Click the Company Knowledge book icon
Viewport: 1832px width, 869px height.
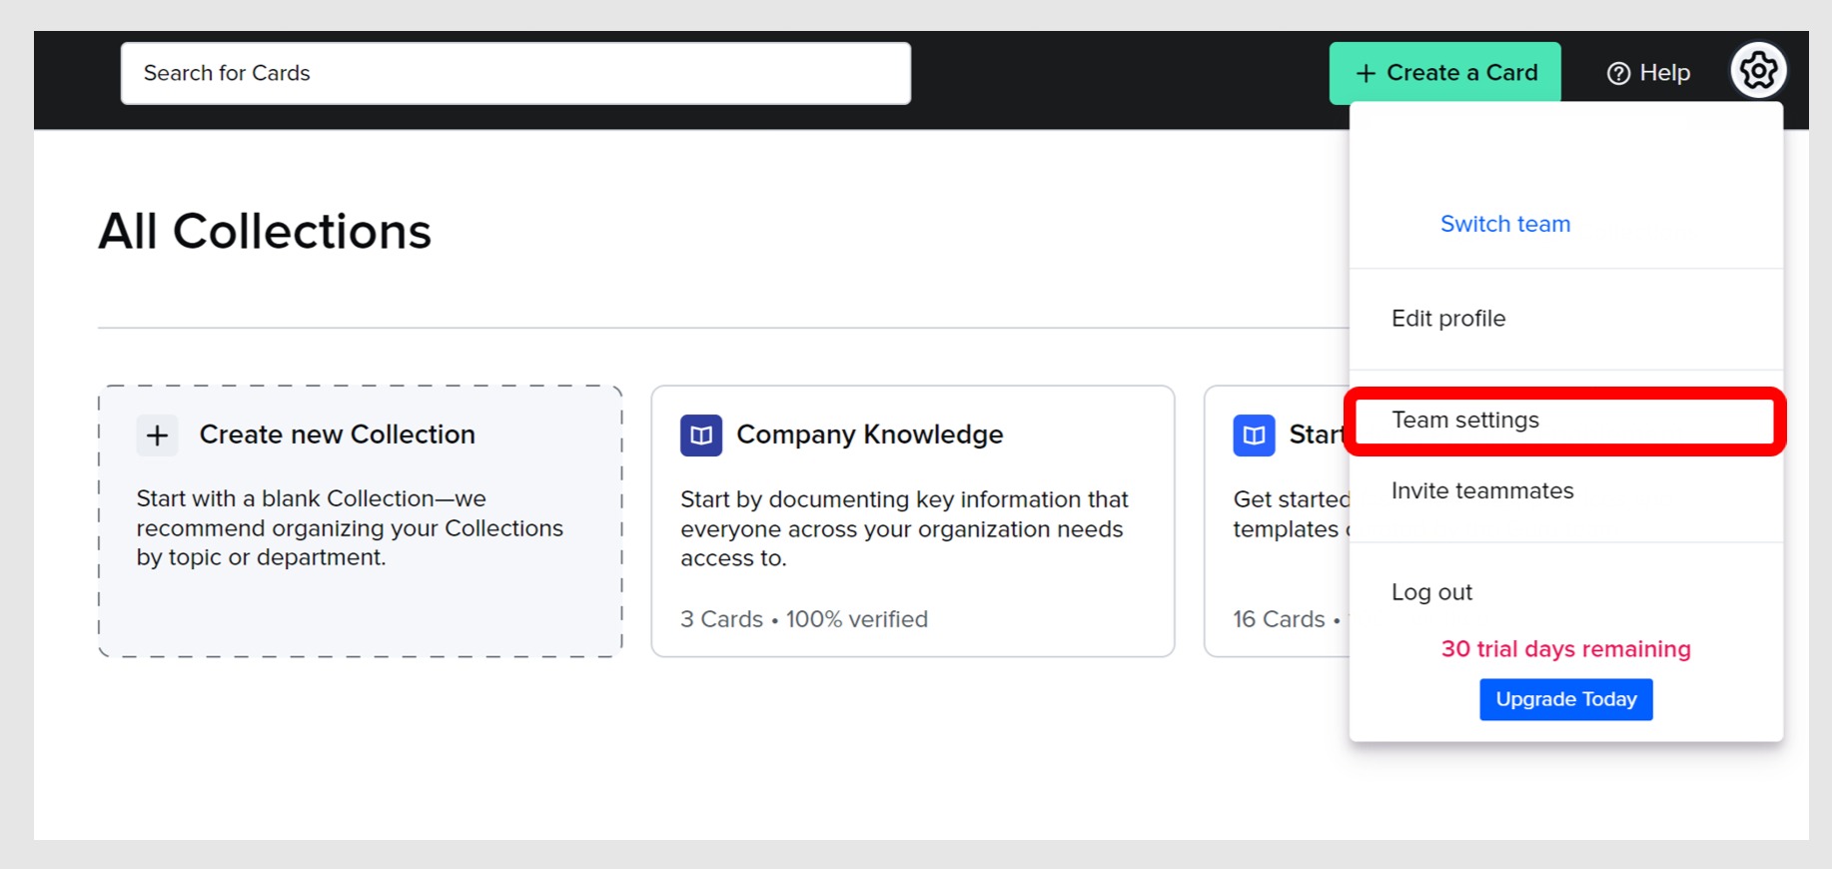pos(701,435)
